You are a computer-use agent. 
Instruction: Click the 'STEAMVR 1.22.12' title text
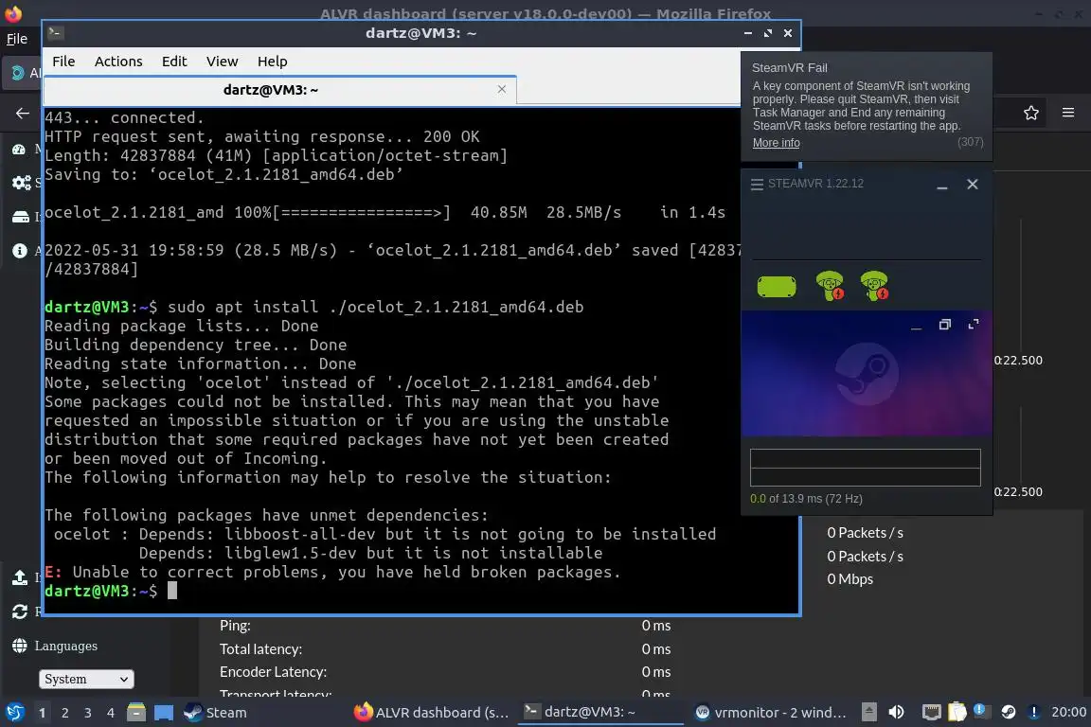(x=815, y=184)
